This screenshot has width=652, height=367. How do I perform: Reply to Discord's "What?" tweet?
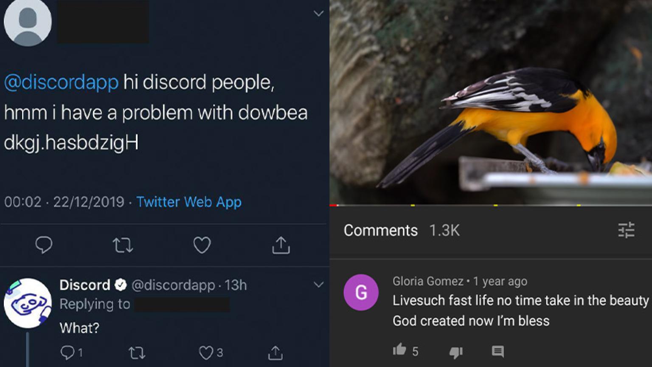point(67,352)
